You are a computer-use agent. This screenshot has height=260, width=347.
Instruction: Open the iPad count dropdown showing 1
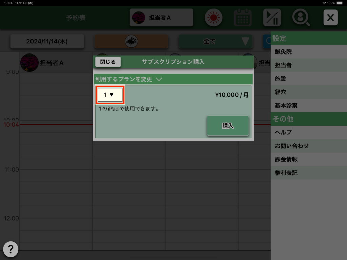coord(110,95)
